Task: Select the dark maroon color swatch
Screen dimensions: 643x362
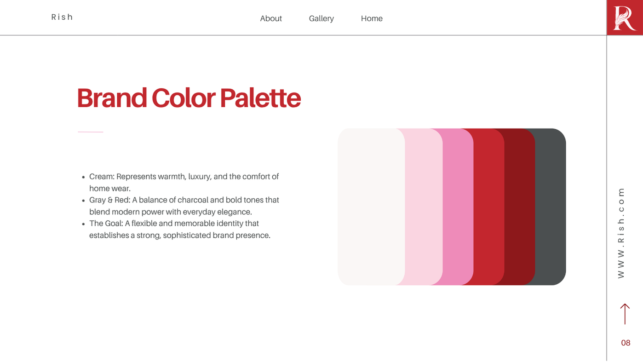Action: [520, 207]
